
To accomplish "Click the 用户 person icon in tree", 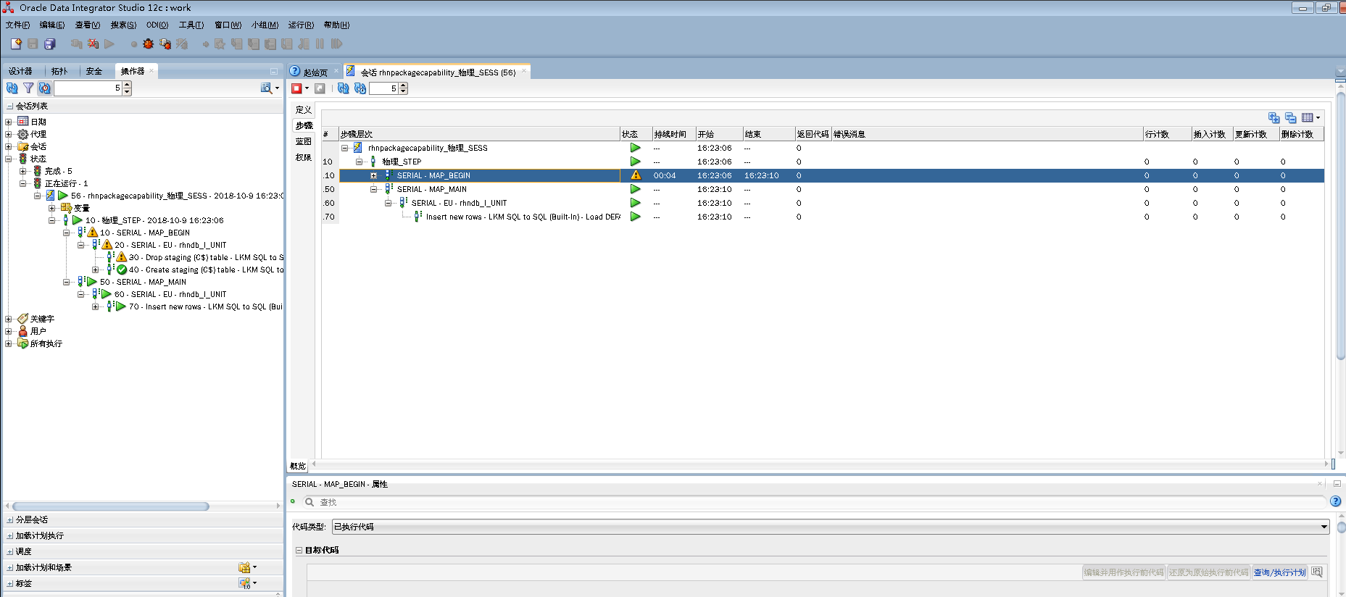I will pos(23,331).
